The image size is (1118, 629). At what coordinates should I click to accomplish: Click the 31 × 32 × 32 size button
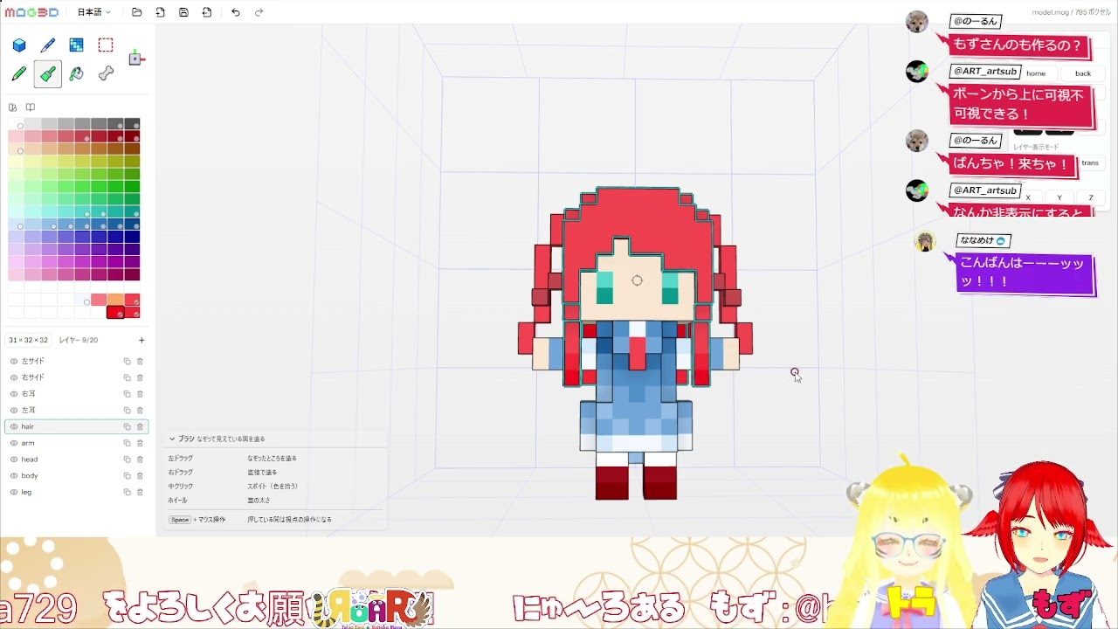click(29, 340)
